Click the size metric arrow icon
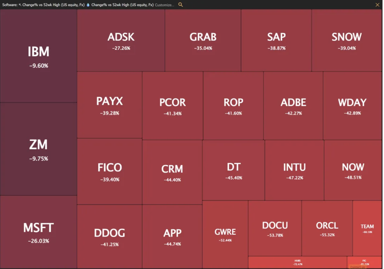Image resolution: width=384 pixels, height=269 pixels. (20, 5)
